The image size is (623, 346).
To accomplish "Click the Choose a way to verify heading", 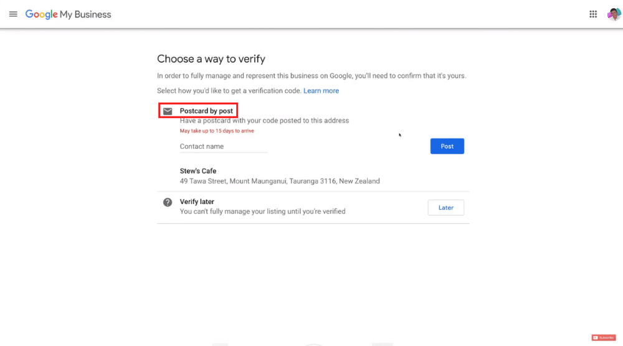I will pyautogui.click(x=211, y=58).
